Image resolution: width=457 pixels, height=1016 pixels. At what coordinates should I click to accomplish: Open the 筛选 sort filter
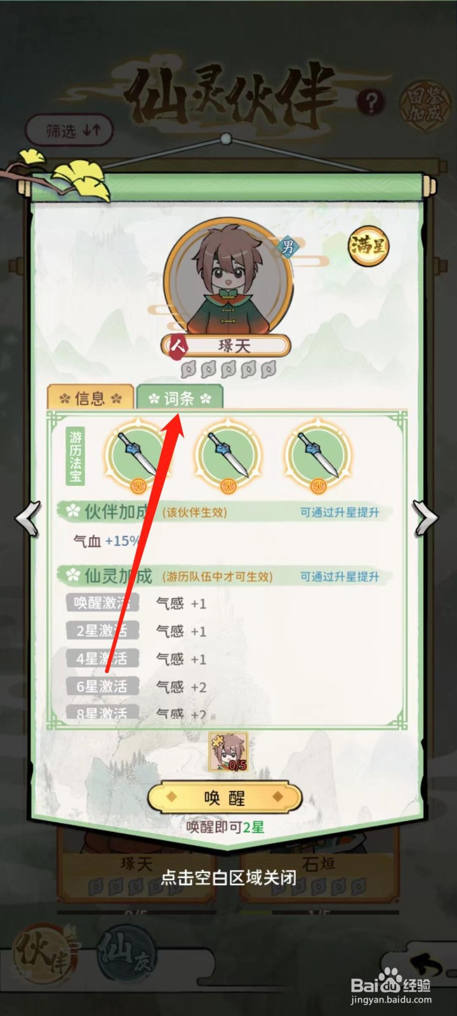coord(70,131)
